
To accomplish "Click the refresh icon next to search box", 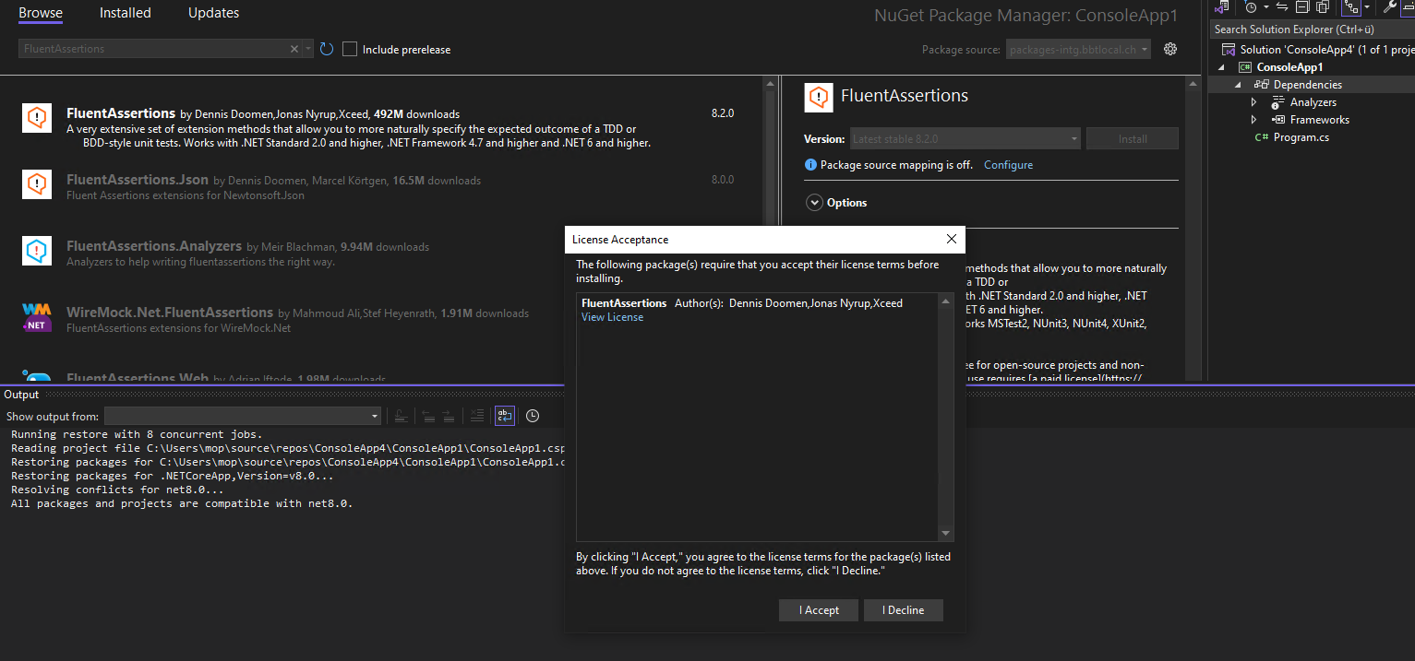I will click(327, 49).
